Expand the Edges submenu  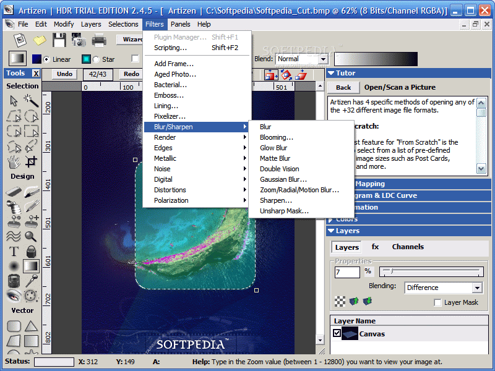click(196, 148)
